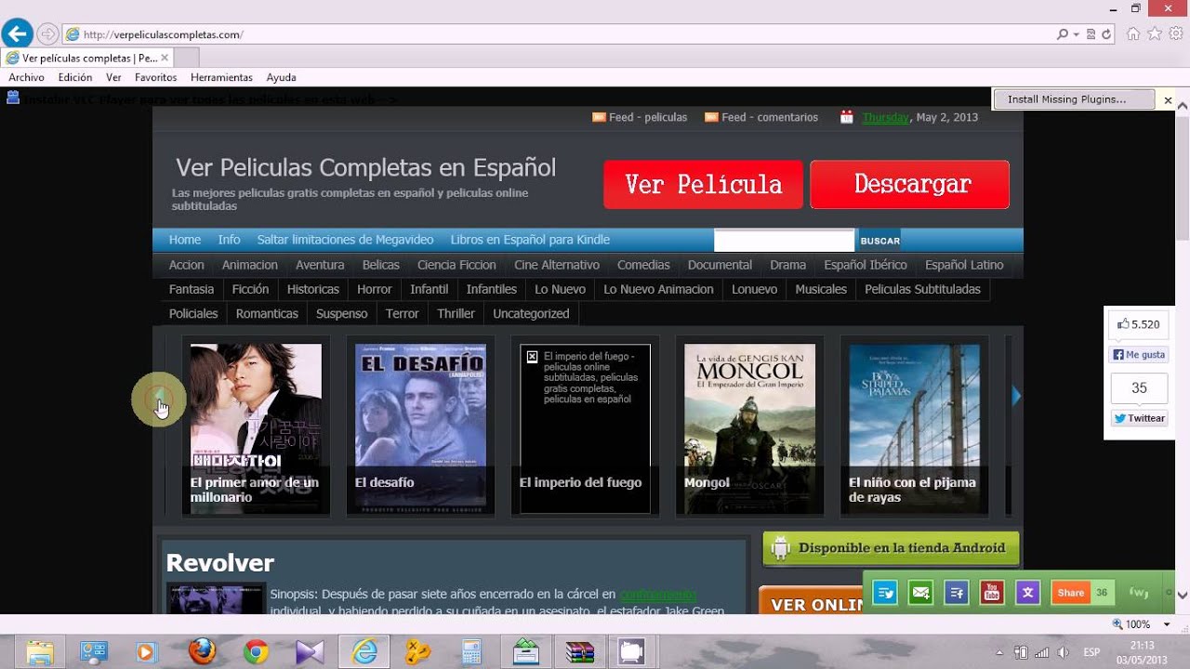The image size is (1190, 669).
Task: Open the Favoritos menu
Action: (x=155, y=77)
